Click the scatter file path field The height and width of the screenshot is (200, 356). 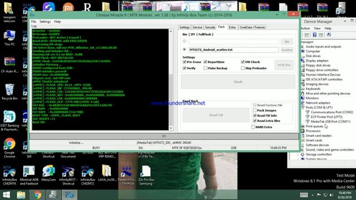coord(234,49)
